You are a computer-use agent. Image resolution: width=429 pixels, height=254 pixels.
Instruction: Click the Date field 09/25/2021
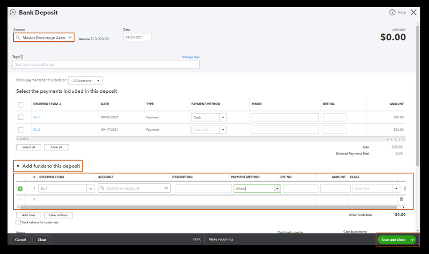137,37
